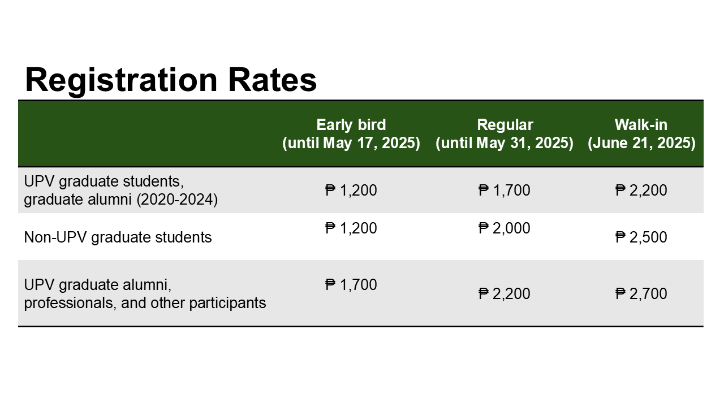Screen dimensions: 724x407
Task: Select the ₱ 2,000 regular rate cell
Action: (505, 228)
